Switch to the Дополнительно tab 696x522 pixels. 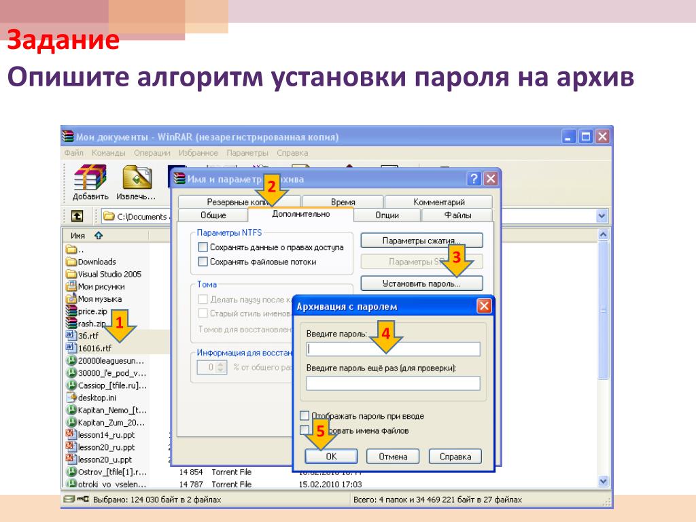pos(301,214)
